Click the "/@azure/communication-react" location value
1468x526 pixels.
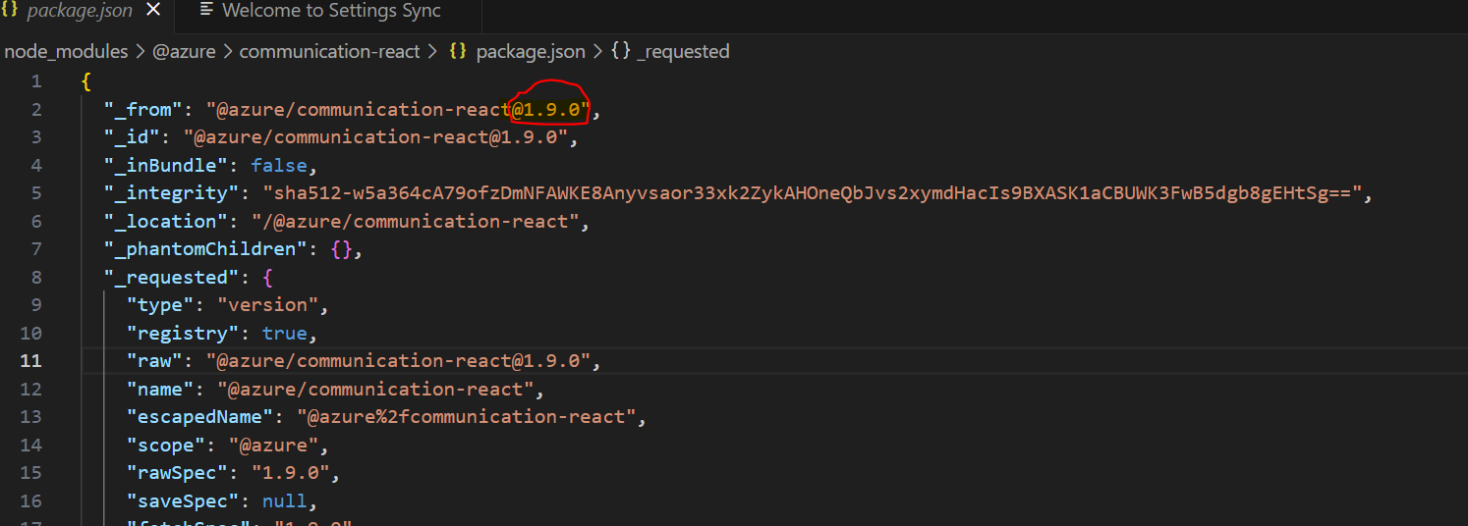[415, 221]
